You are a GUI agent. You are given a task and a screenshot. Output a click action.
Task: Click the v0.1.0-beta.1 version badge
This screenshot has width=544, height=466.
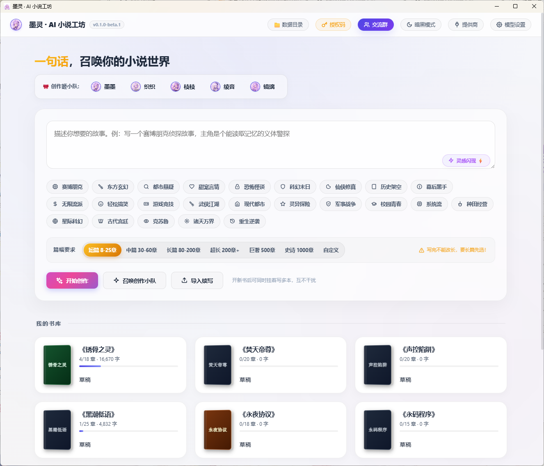(107, 25)
